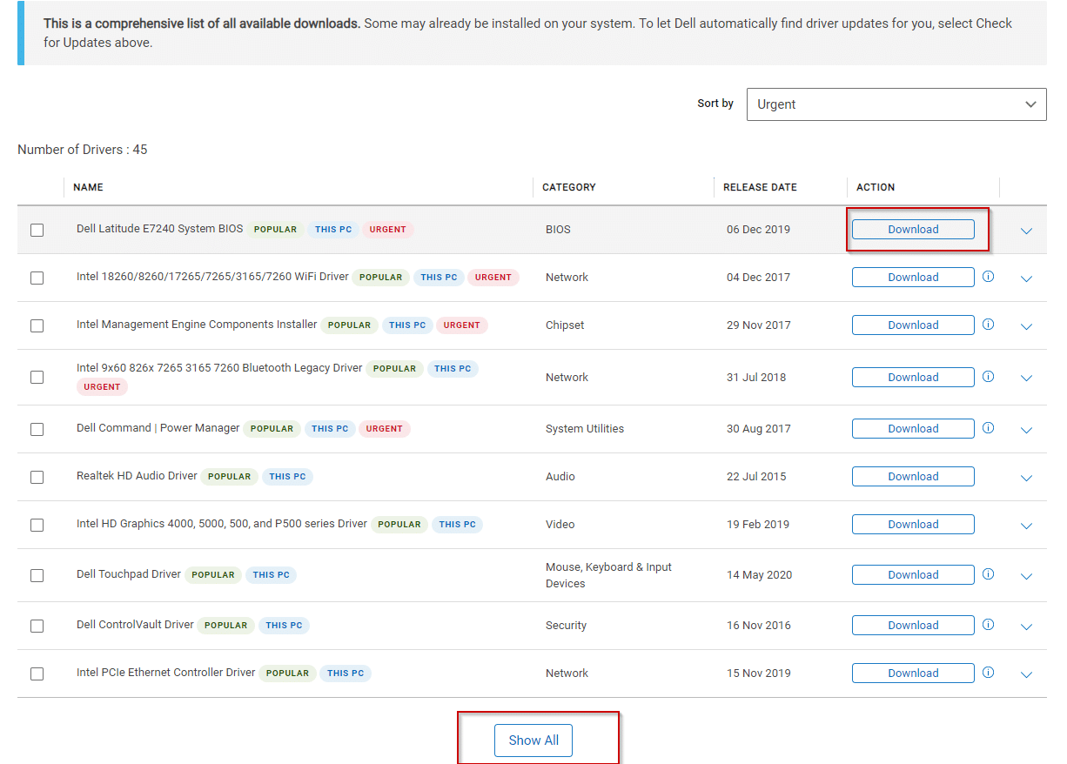Click 'Mouse, Keyboard & Input Devices' category cell
This screenshot has height=764, width=1067.
[x=608, y=575]
